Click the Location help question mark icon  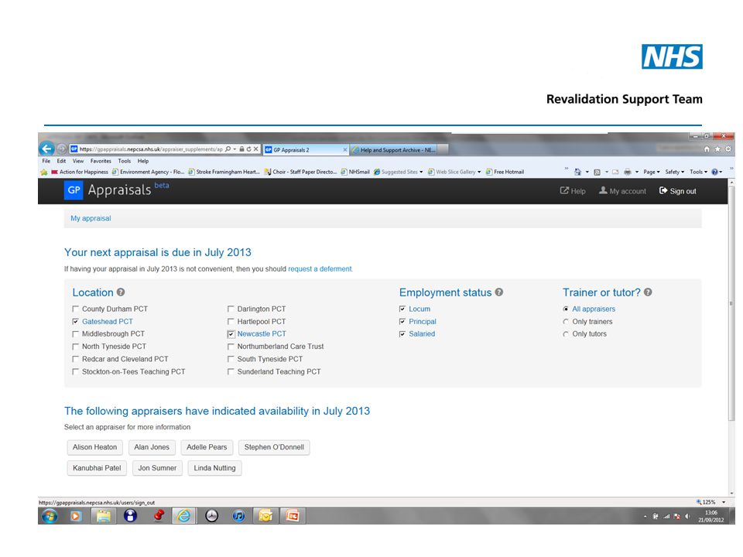(121, 292)
